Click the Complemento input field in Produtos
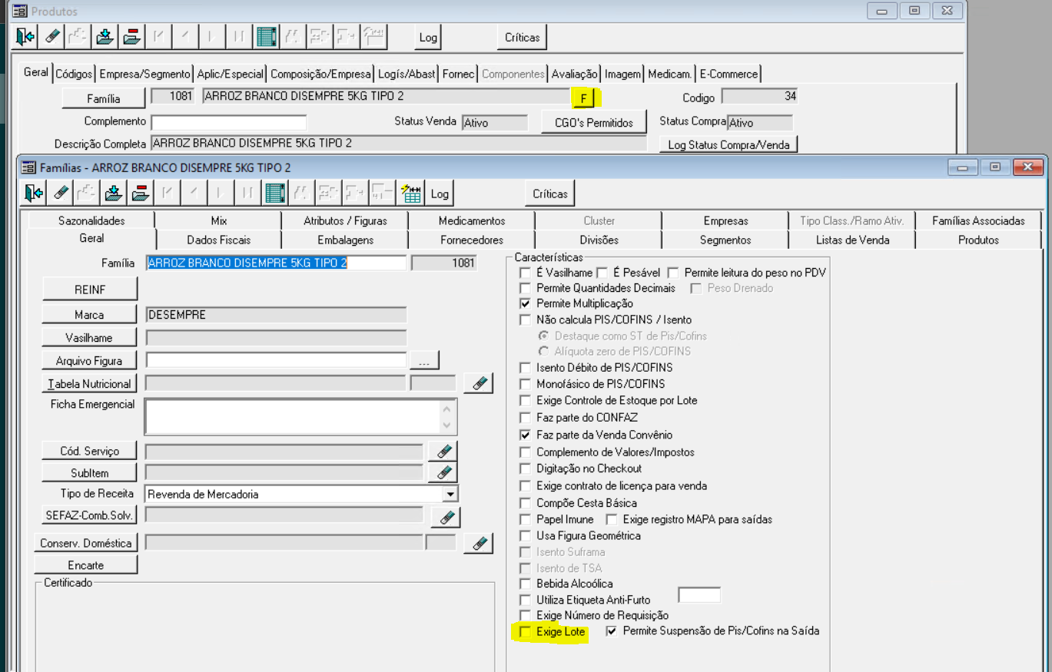 pos(229,122)
